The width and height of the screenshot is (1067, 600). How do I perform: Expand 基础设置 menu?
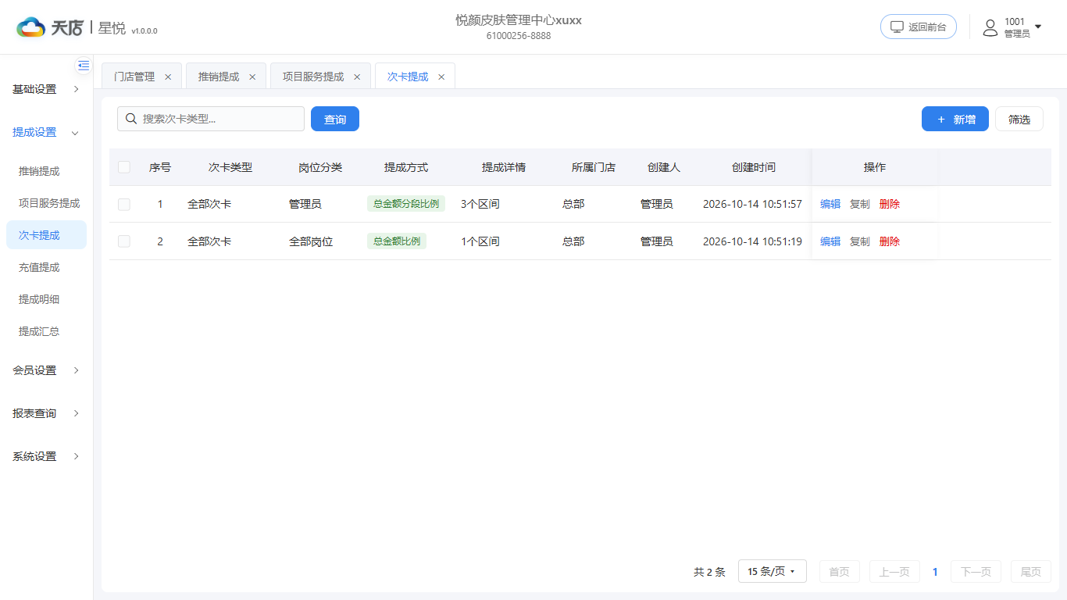tap(46, 89)
